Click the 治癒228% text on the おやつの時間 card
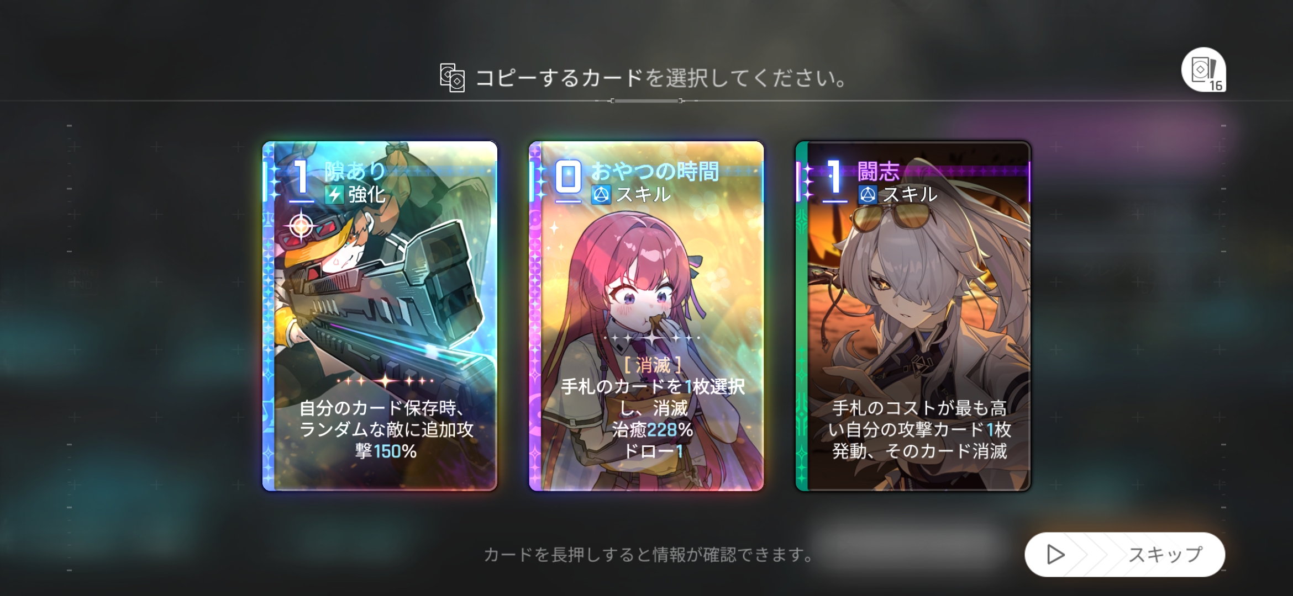Screen dimensions: 1293x596 click(x=653, y=429)
